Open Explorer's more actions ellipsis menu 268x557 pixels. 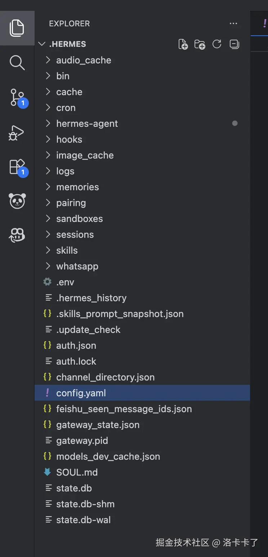pyautogui.click(x=233, y=24)
